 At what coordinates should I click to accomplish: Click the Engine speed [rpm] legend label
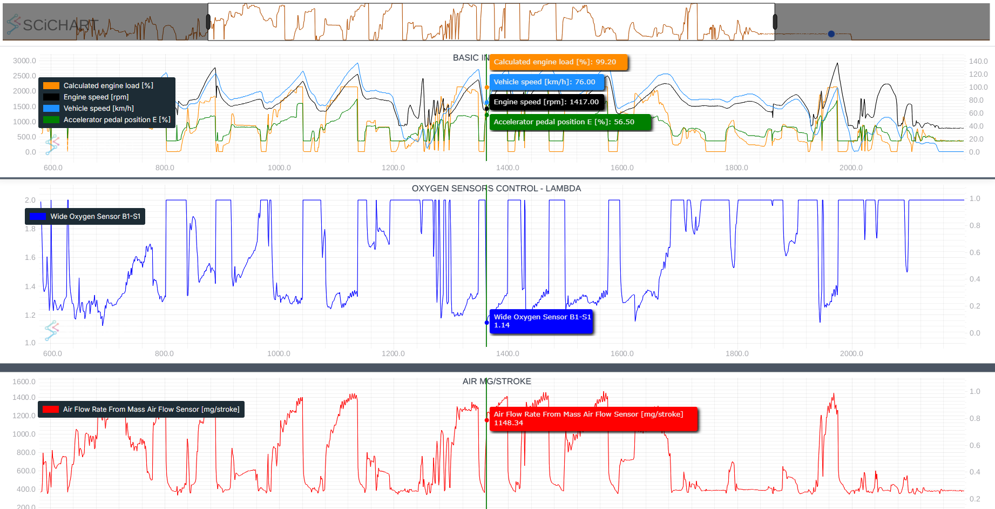[96, 97]
